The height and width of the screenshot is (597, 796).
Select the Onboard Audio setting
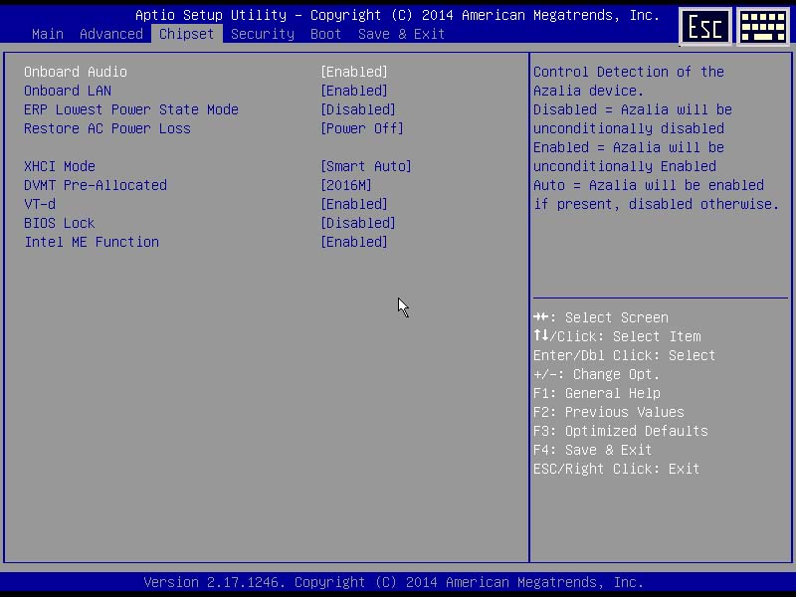click(76, 72)
